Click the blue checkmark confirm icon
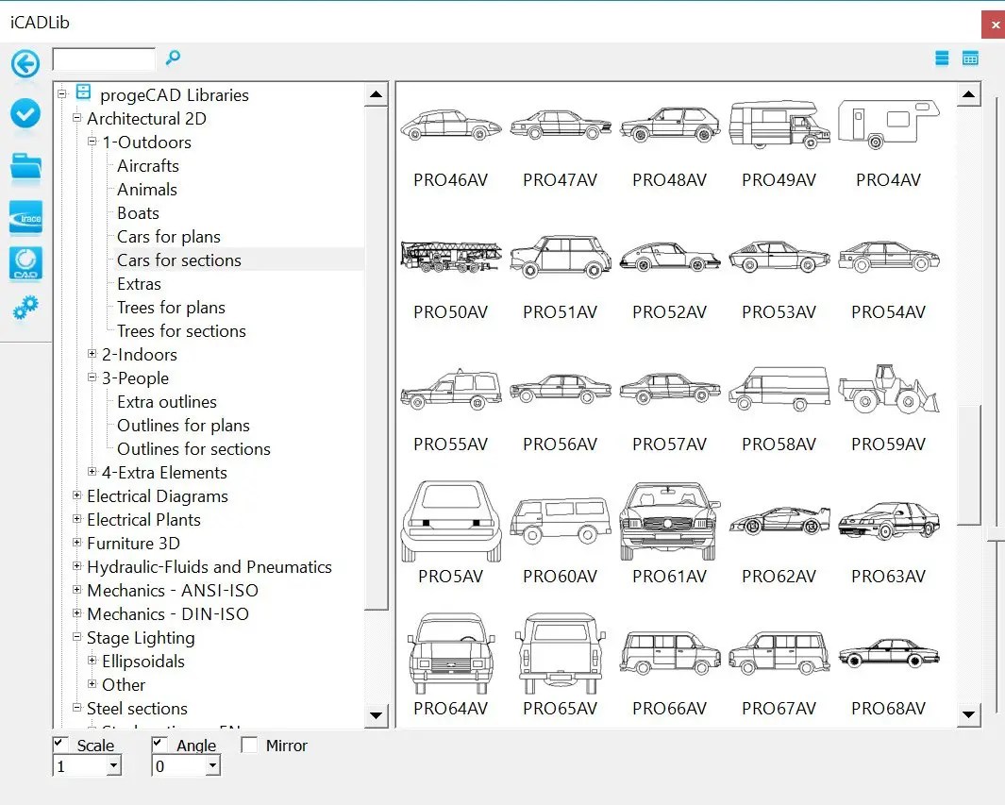This screenshot has height=805, width=1005. pos(25,113)
